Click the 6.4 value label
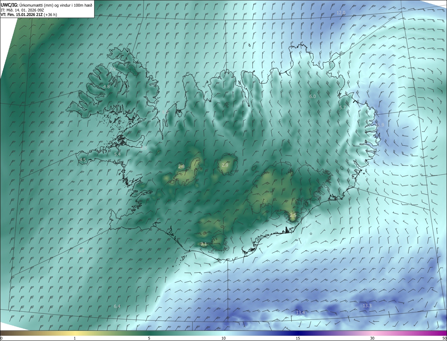The image size is (447, 341). pyautogui.click(x=117, y=306)
